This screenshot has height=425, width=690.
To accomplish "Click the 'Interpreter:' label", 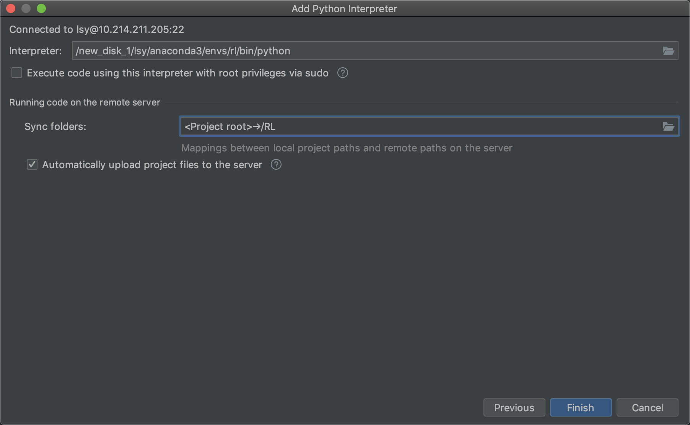I will point(36,51).
